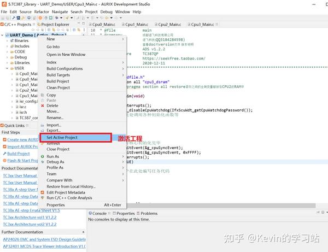Open the Refactor menu in menu bar
Viewport: 328px width, 252px height.
42,11
